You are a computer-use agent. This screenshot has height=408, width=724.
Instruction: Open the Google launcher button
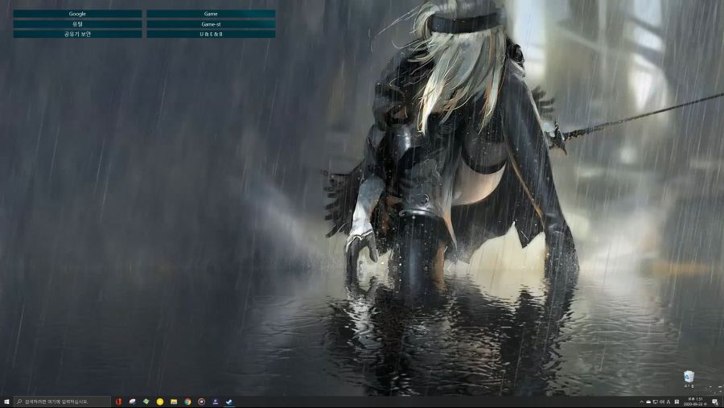[x=77, y=14]
